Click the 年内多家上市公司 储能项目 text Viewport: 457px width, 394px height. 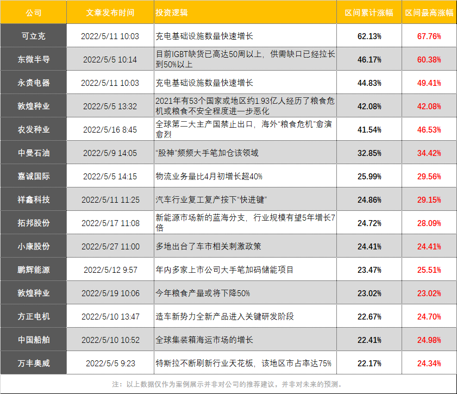(x=224, y=270)
